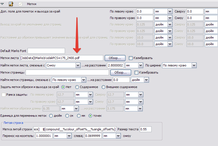Image resolution: width=218 pixels, height=146 pixels.
Task: Click the 0.0699999 offset field
Action: tap(93, 136)
